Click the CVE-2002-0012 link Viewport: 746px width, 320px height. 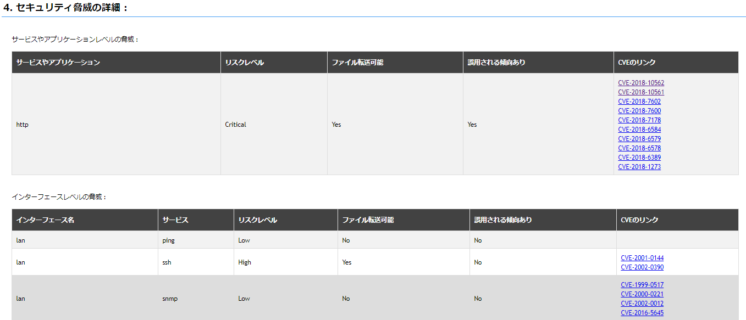[642, 304]
